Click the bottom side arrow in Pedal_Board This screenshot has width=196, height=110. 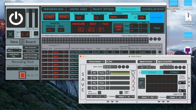[189, 86]
